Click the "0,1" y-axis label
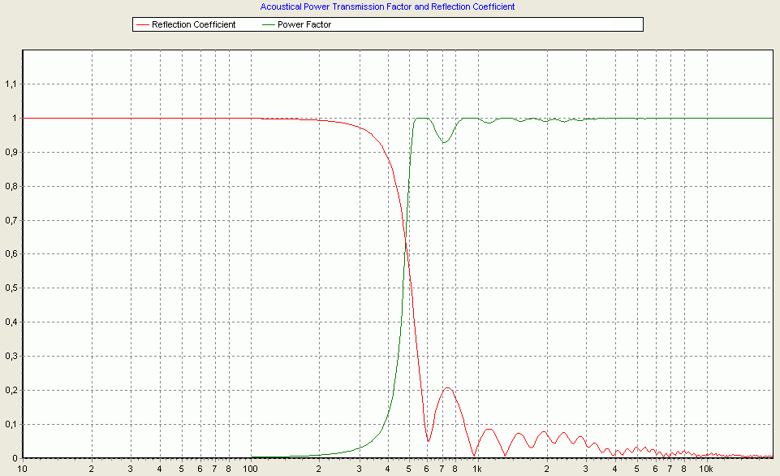The image size is (780, 476). (11, 424)
